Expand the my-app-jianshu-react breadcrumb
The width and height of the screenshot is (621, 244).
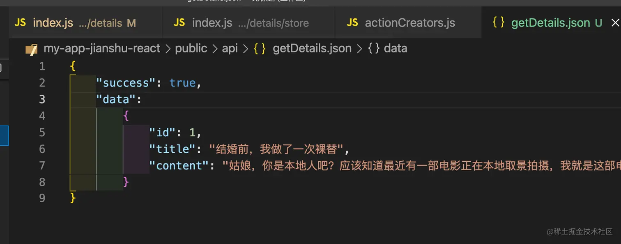(102, 49)
